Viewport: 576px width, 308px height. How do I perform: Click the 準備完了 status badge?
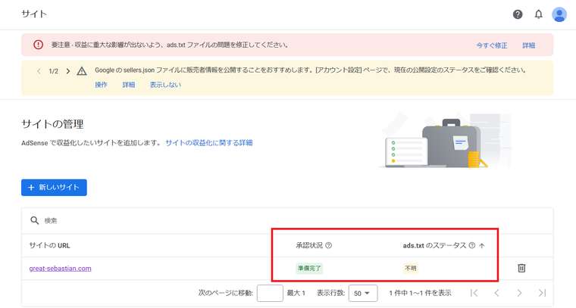point(309,269)
